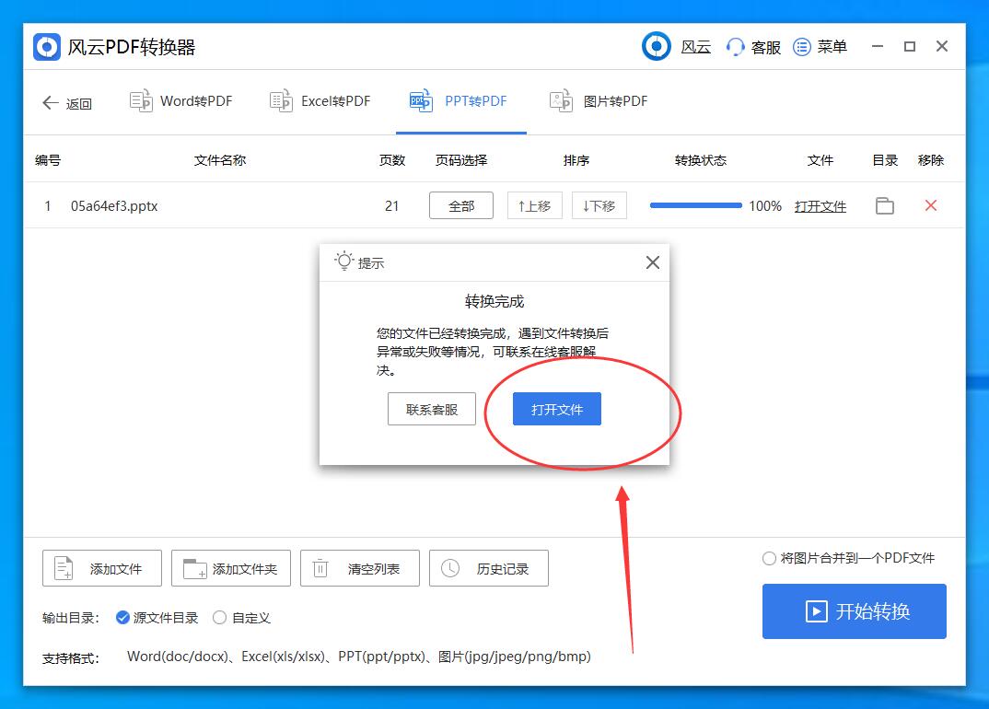Select the PPT转PDF tab

pos(460,101)
